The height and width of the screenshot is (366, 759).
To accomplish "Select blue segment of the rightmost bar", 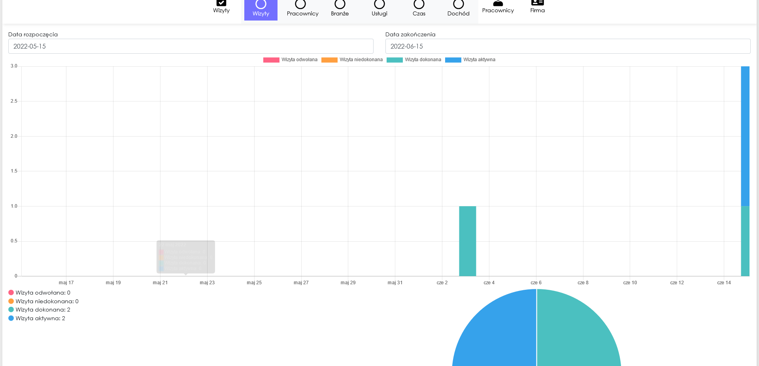I will 745,136.
